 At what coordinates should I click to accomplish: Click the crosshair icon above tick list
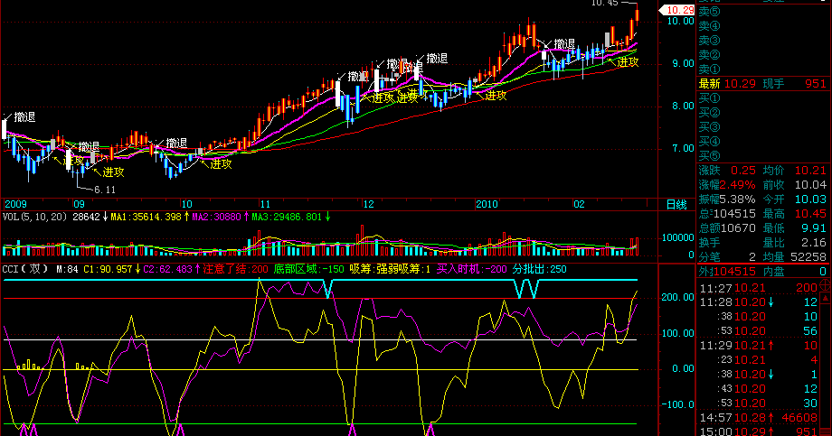pyautogui.click(x=826, y=285)
